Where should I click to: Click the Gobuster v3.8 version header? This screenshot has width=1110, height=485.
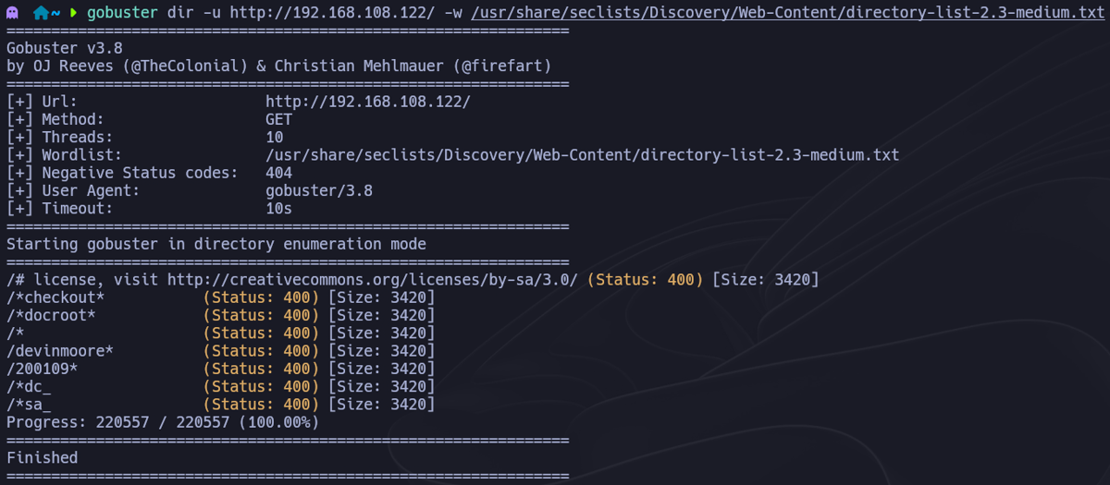pos(65,48)
